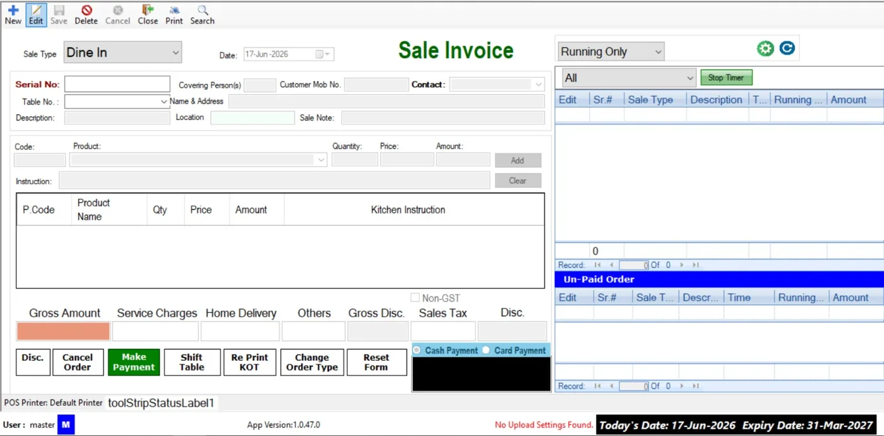The height and width of the screenshot is (436, 884).
Task: Click the Kitchen Instruction column header
Action: pyautogui.click(x=414, y=209)
